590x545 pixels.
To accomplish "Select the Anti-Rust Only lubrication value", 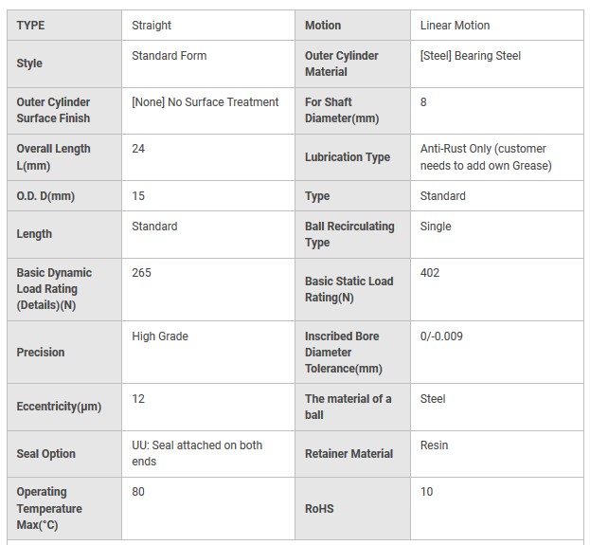I will (486, 157).
